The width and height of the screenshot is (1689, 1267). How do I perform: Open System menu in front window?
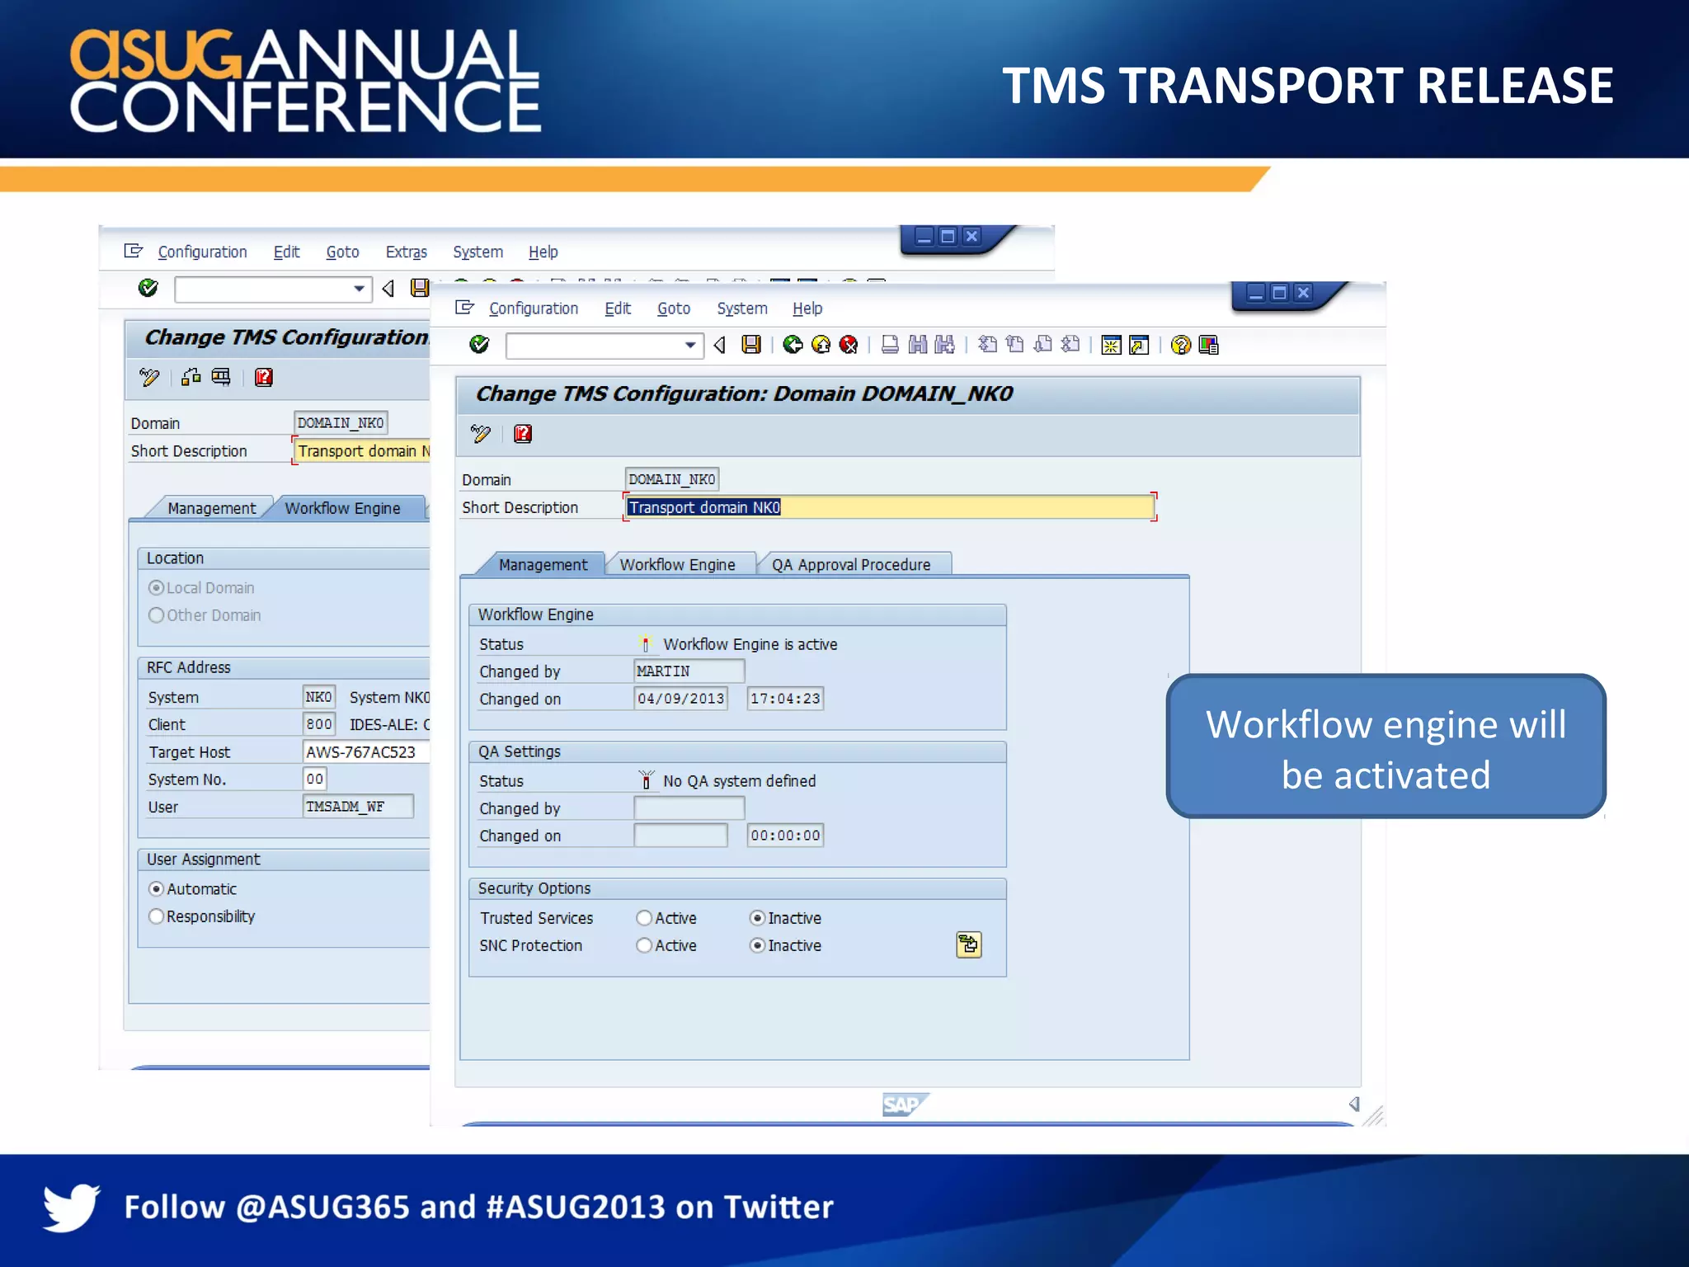(x=742, y=309)
